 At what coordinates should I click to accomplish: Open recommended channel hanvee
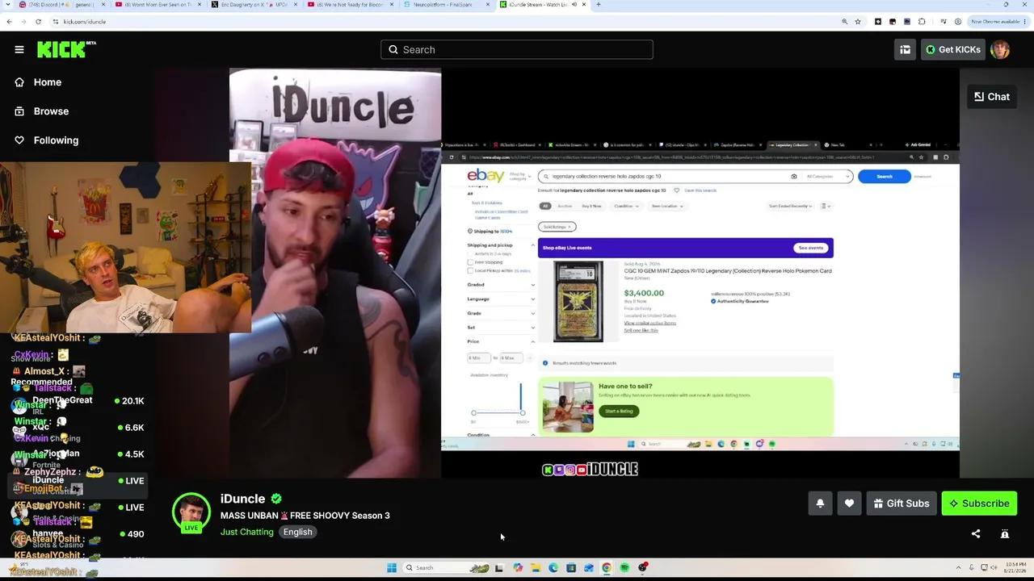77,534
